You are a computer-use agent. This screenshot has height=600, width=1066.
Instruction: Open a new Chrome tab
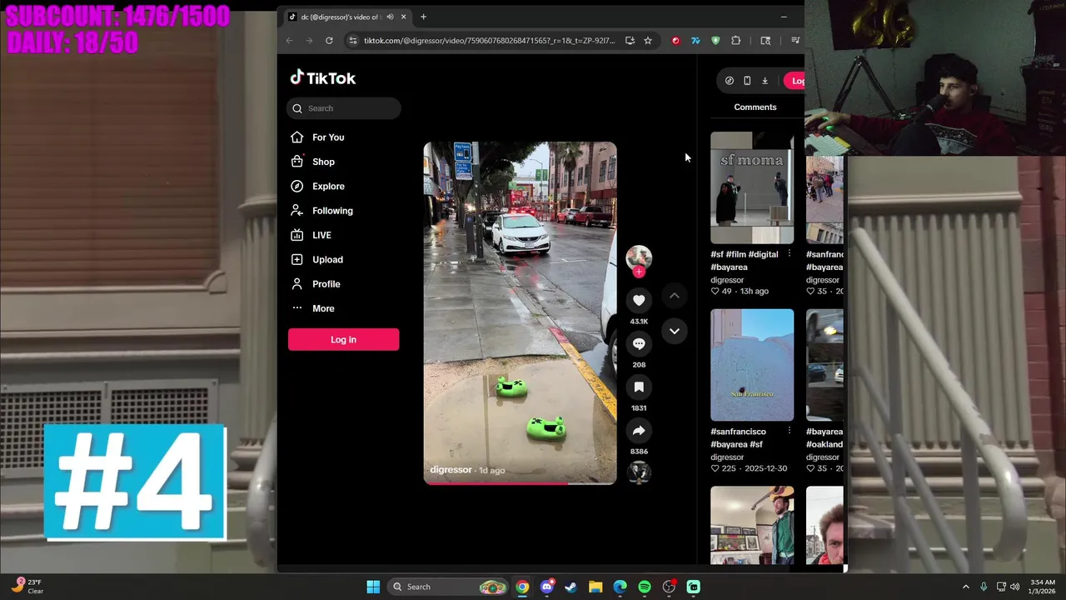(x=423, y=17)
